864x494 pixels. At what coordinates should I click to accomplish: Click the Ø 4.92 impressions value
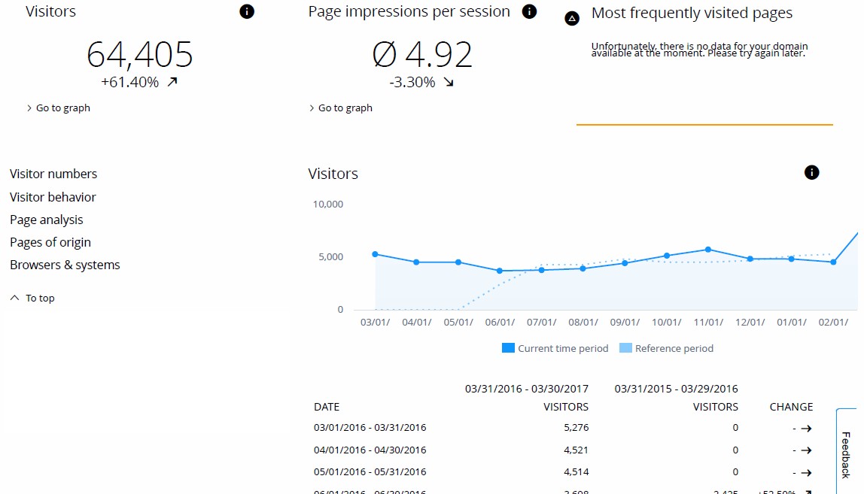[x=423, y=55]
